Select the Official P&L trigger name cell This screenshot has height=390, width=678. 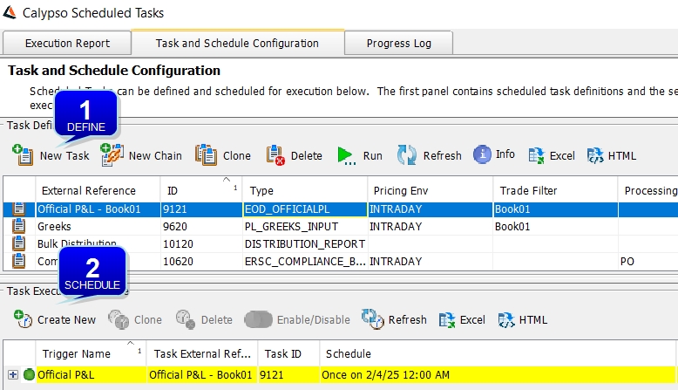91,375
